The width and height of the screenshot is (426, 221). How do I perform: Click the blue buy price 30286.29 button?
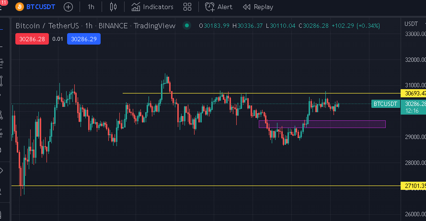point(84,39)
